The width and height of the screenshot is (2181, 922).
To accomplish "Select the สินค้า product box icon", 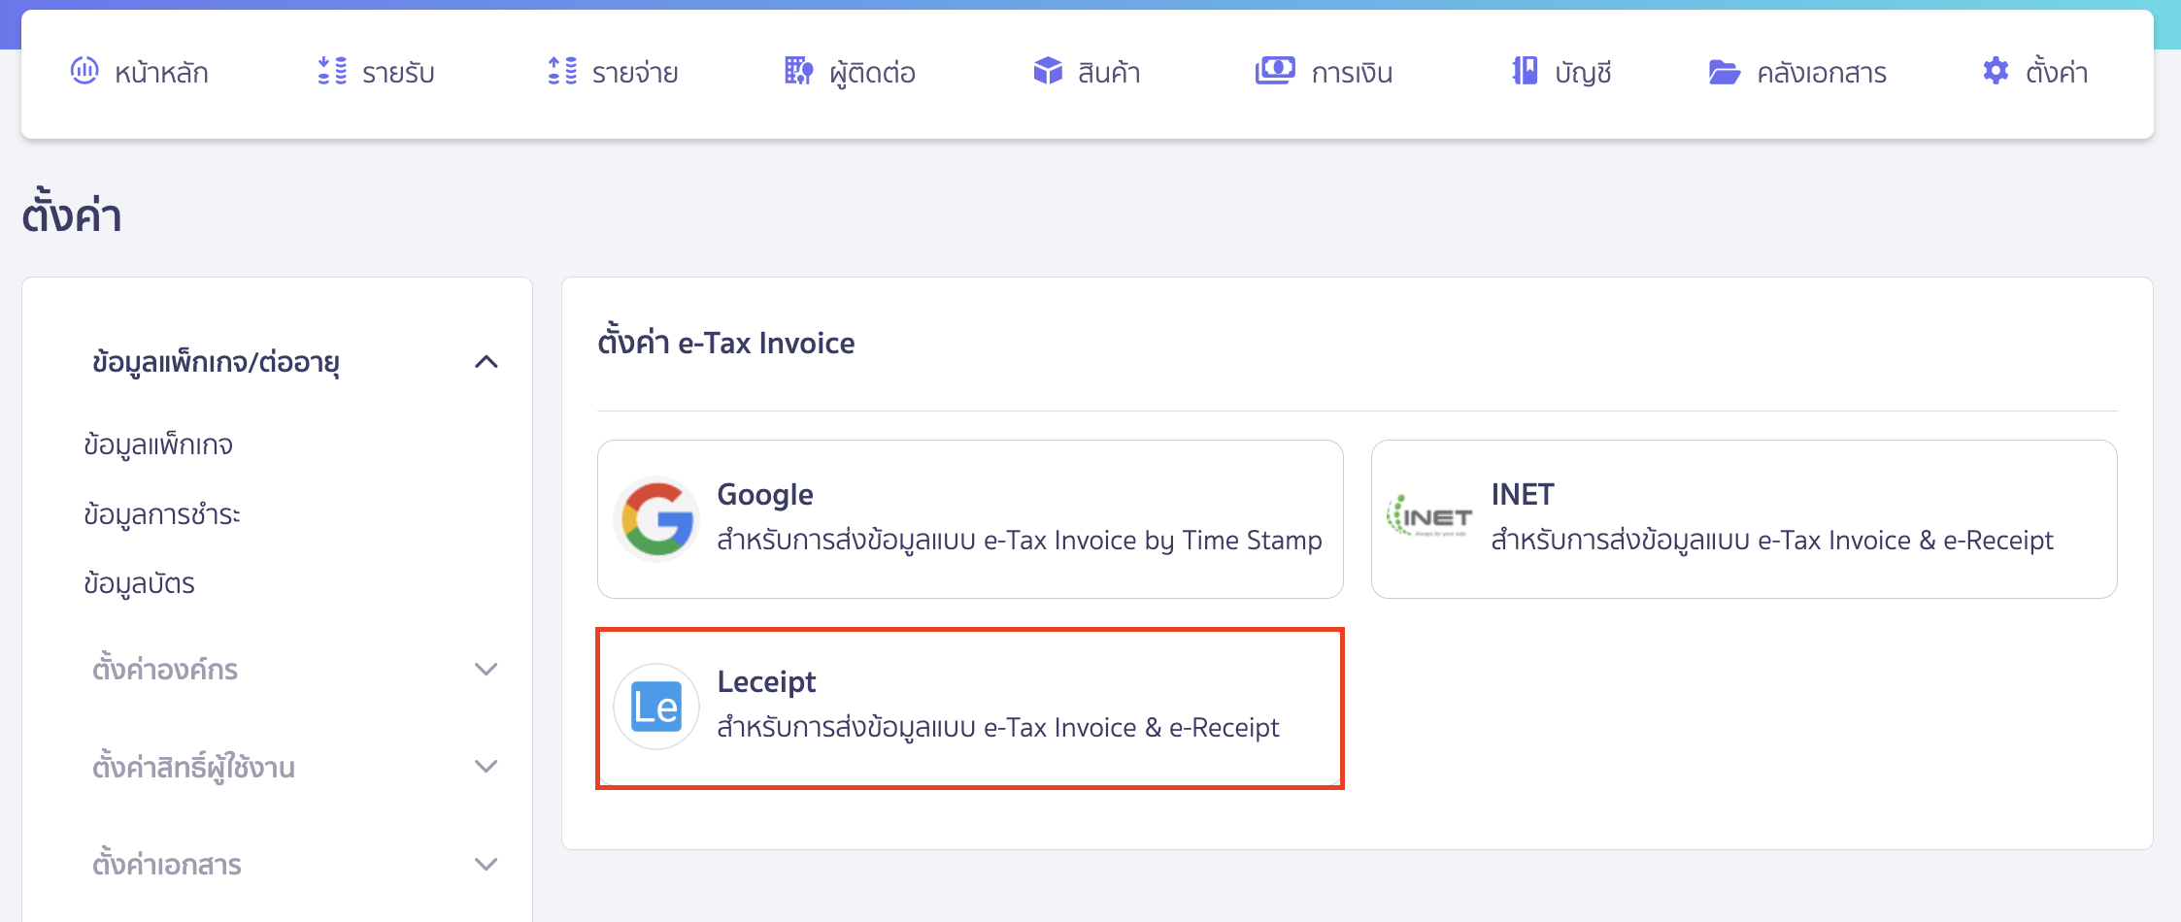I will coord(1048,71).
